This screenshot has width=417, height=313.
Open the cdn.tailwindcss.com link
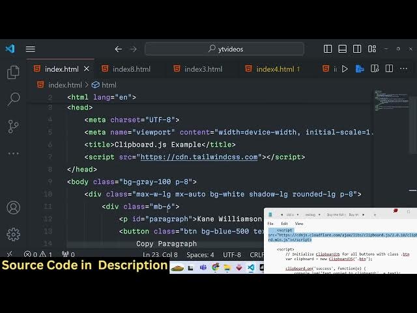point(199,157)
